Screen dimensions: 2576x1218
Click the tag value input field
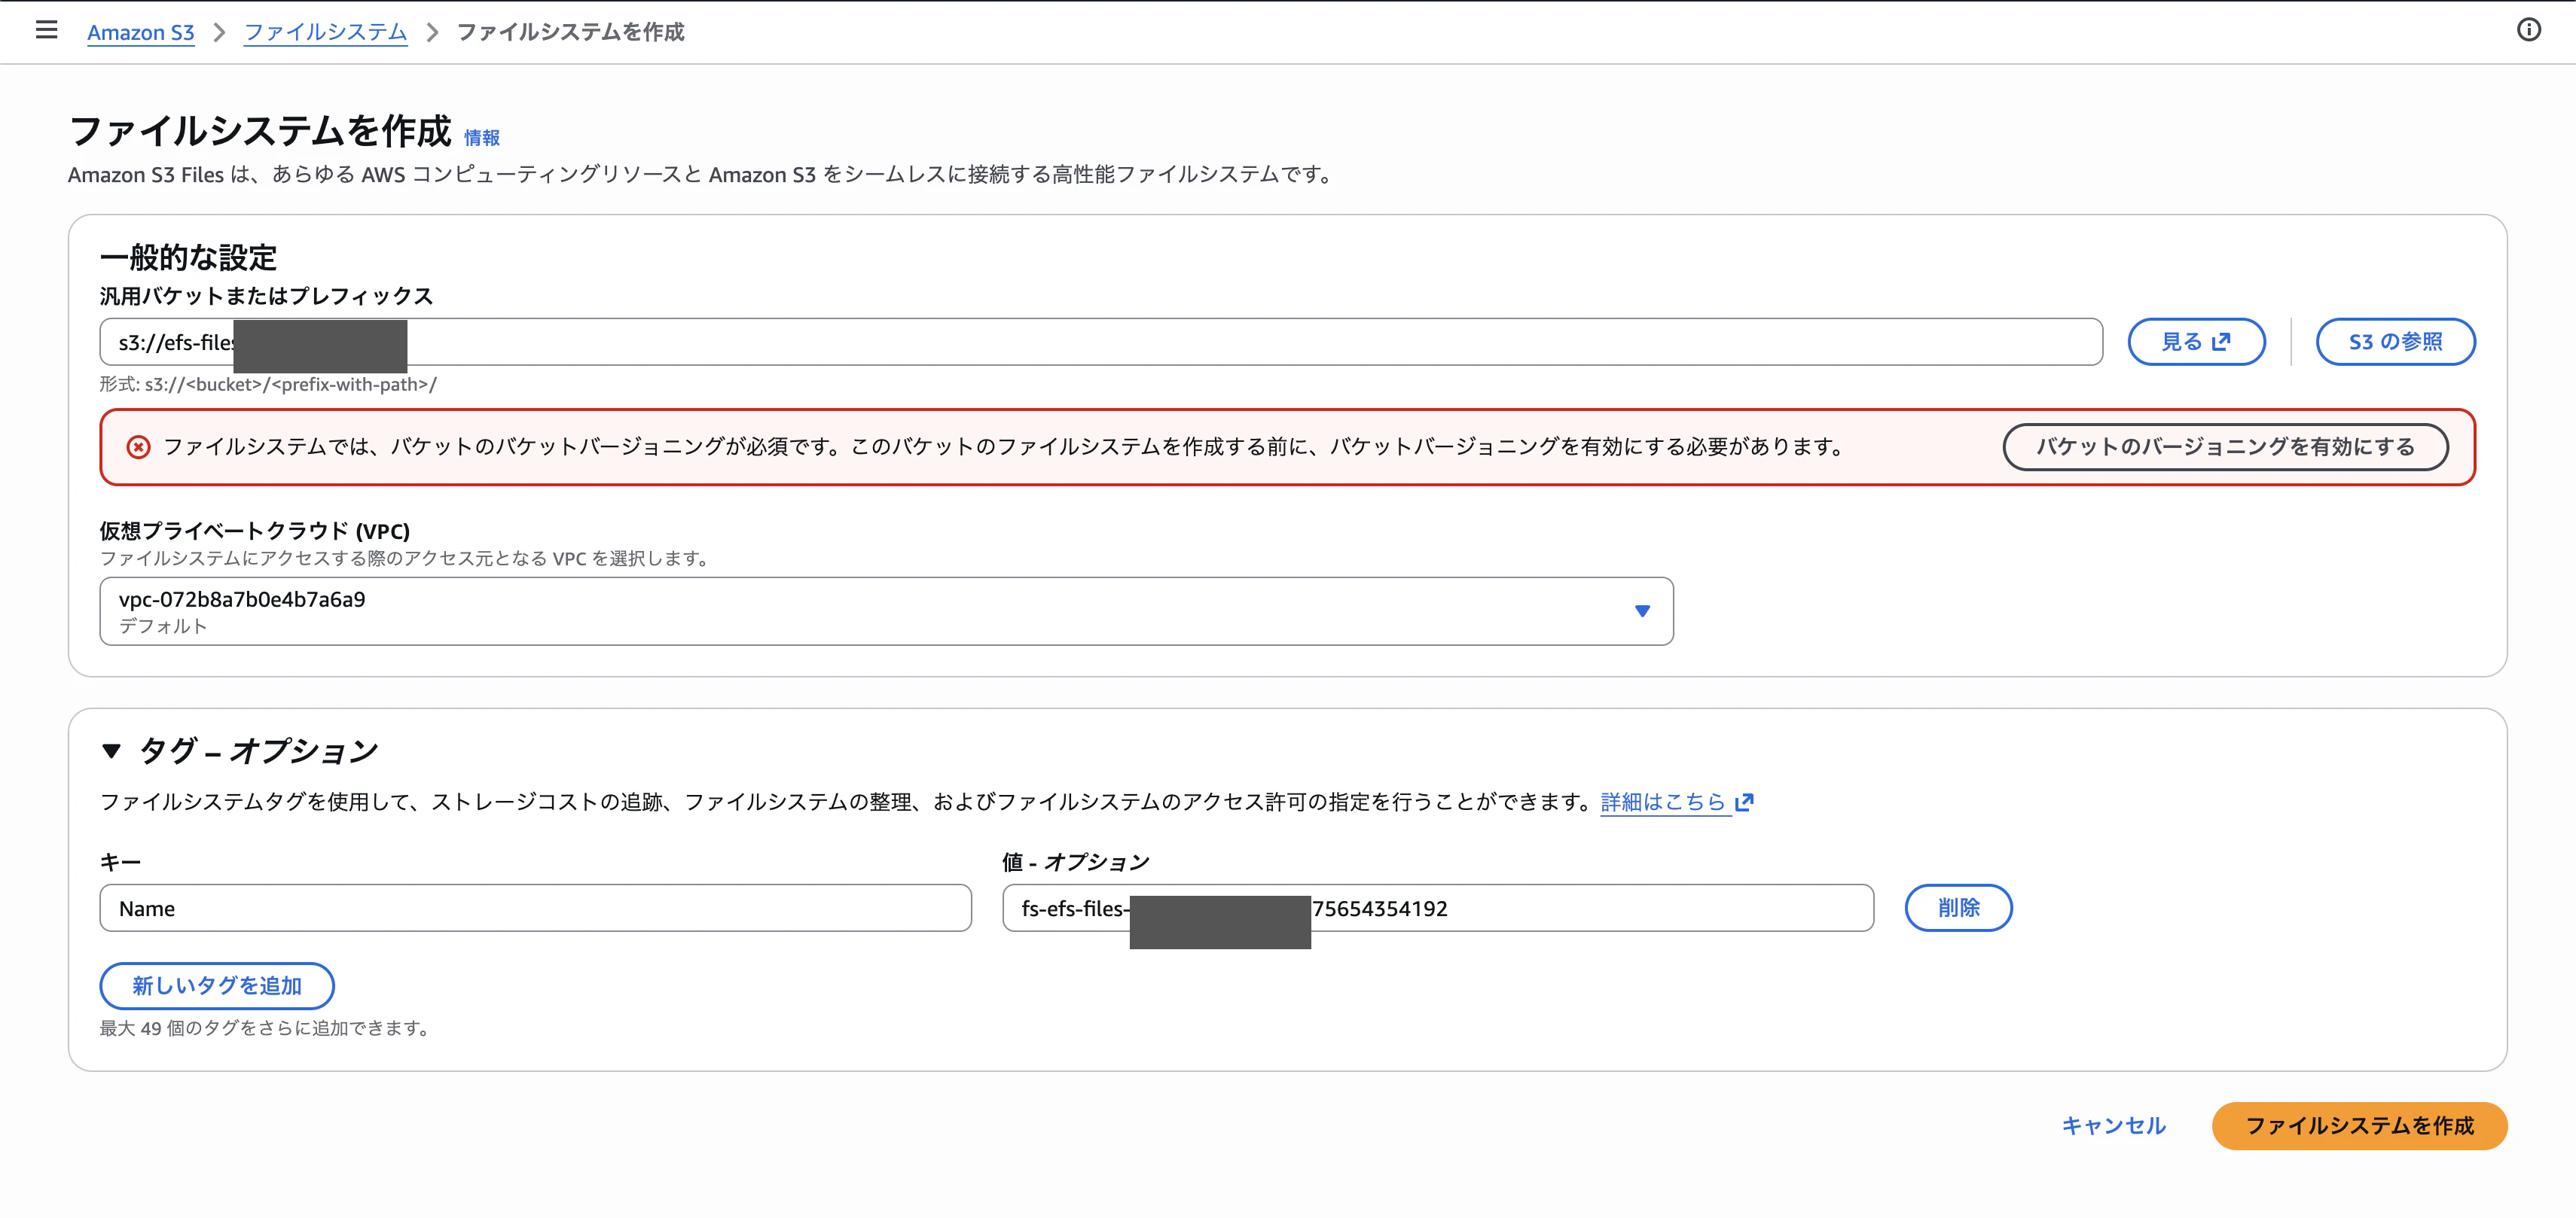coord(1437,907)
